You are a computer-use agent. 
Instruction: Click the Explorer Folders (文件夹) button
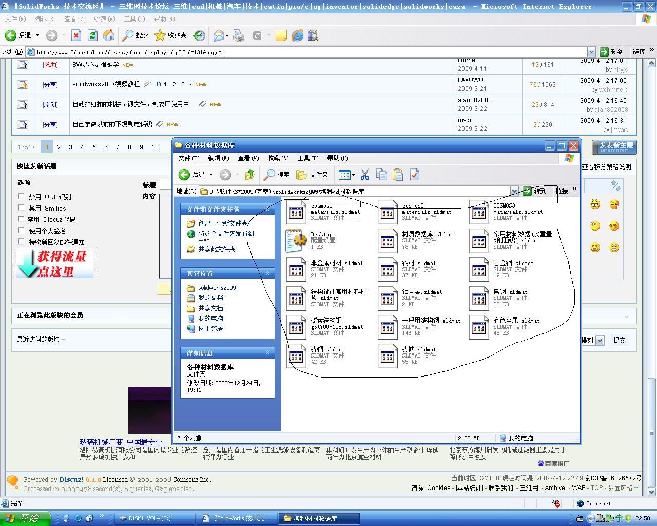point(312,175)
